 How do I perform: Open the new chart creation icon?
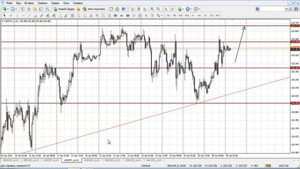(x=4, y=9)
